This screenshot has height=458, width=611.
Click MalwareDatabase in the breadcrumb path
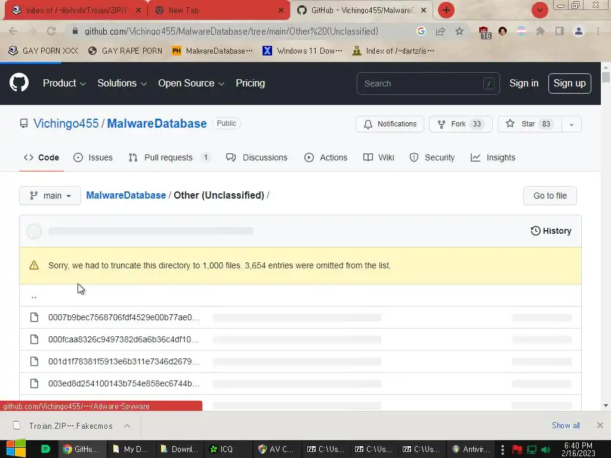(x=126, y=195)
